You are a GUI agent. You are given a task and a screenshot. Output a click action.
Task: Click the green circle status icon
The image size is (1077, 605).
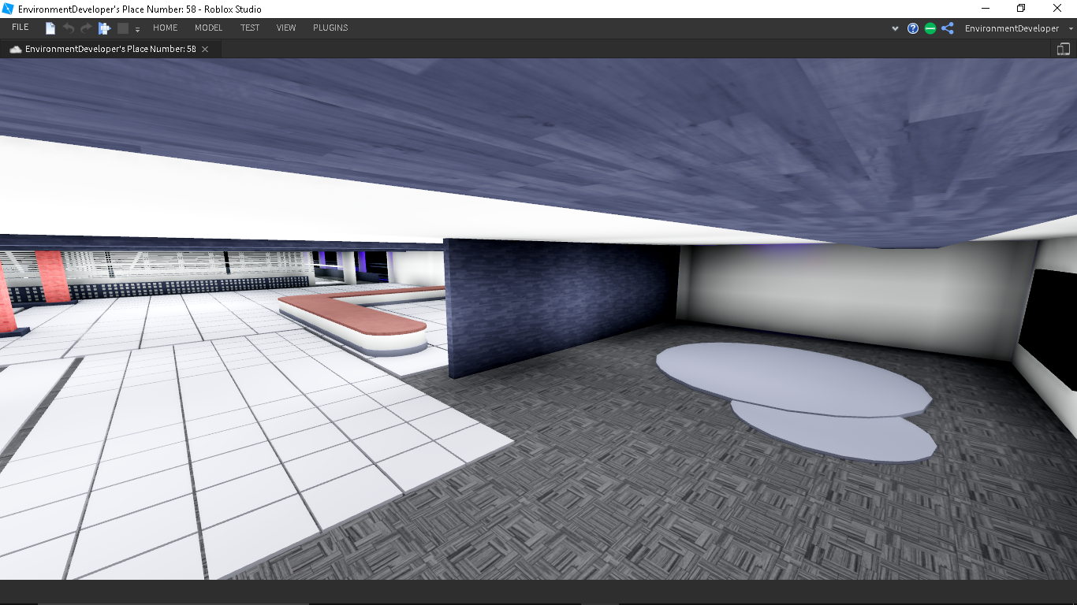tap(930, 28)
